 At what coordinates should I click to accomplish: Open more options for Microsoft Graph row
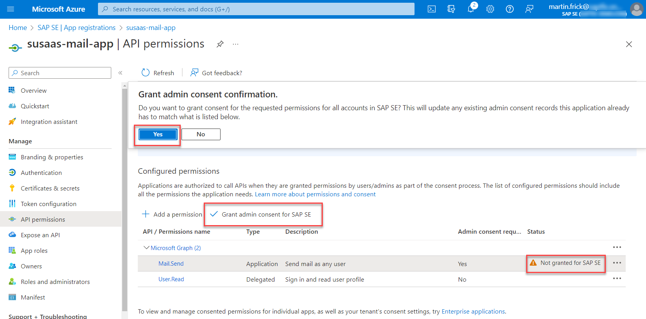pyautogui.click(x=617, y=247)
